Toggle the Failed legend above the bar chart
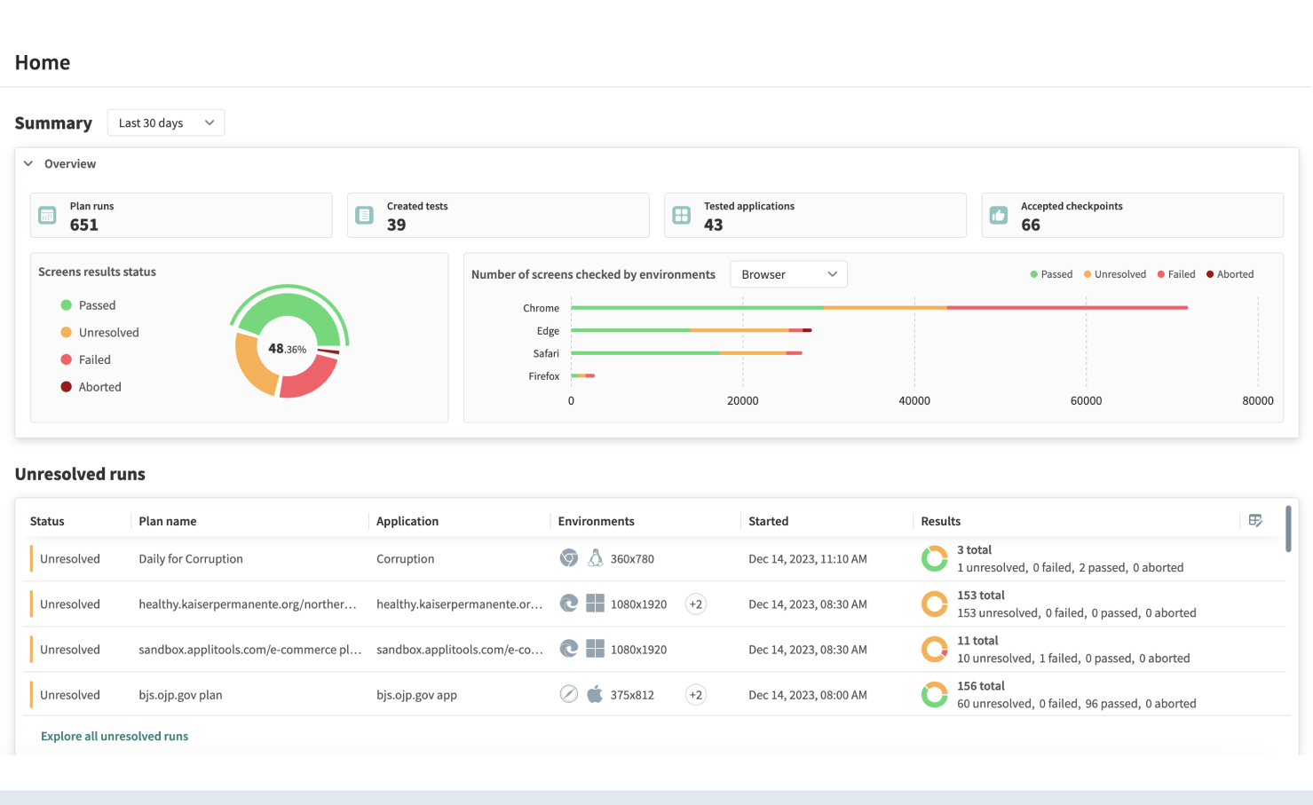The image size is (1313, 805). [1175, 273]
